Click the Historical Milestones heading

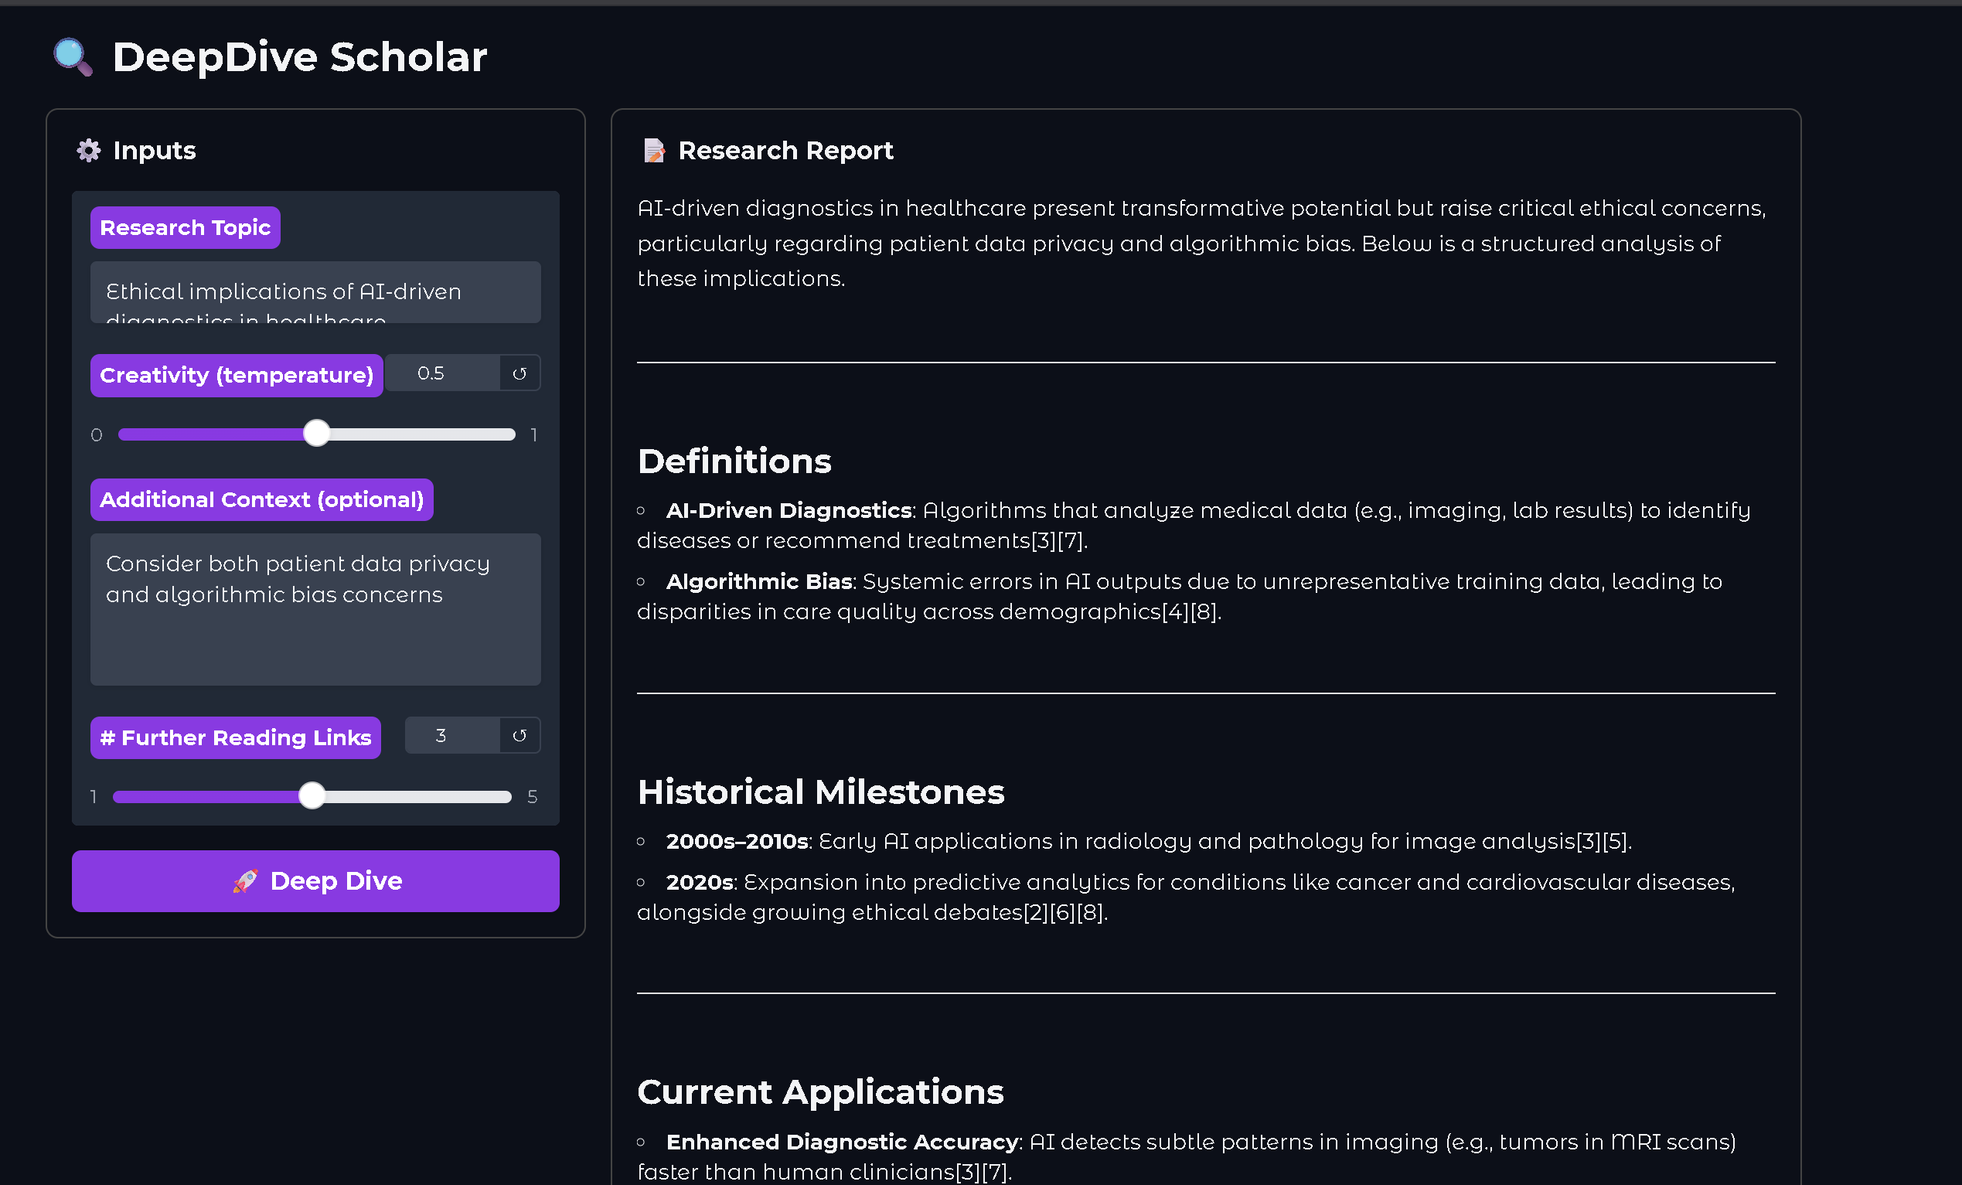click(x=820, y=792)
